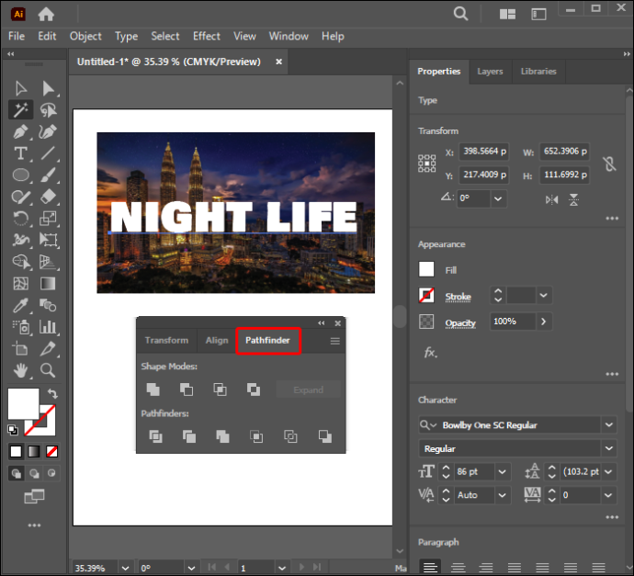Click the Stroke swatch in Appearance
This screenshot has width=634, height=576.
pos(426,296)
